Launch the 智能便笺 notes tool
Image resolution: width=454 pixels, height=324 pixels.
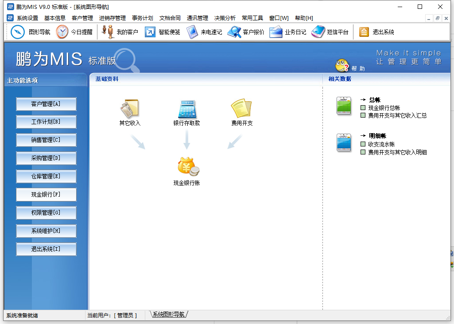click(x=150, y=32)
